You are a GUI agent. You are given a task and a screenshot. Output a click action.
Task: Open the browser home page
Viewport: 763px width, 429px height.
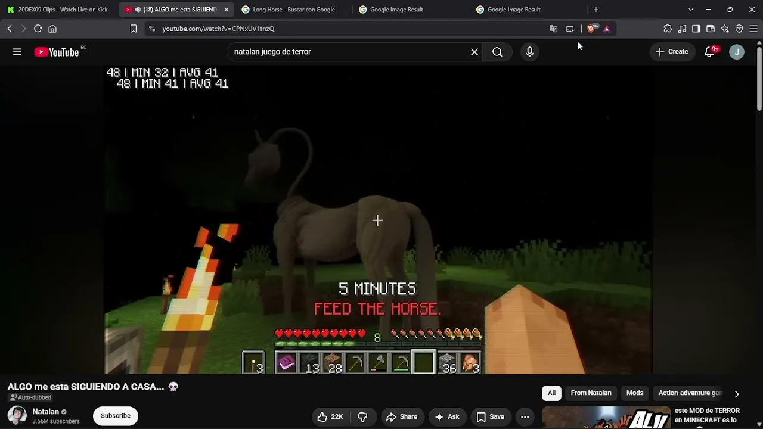coord(52,29)
